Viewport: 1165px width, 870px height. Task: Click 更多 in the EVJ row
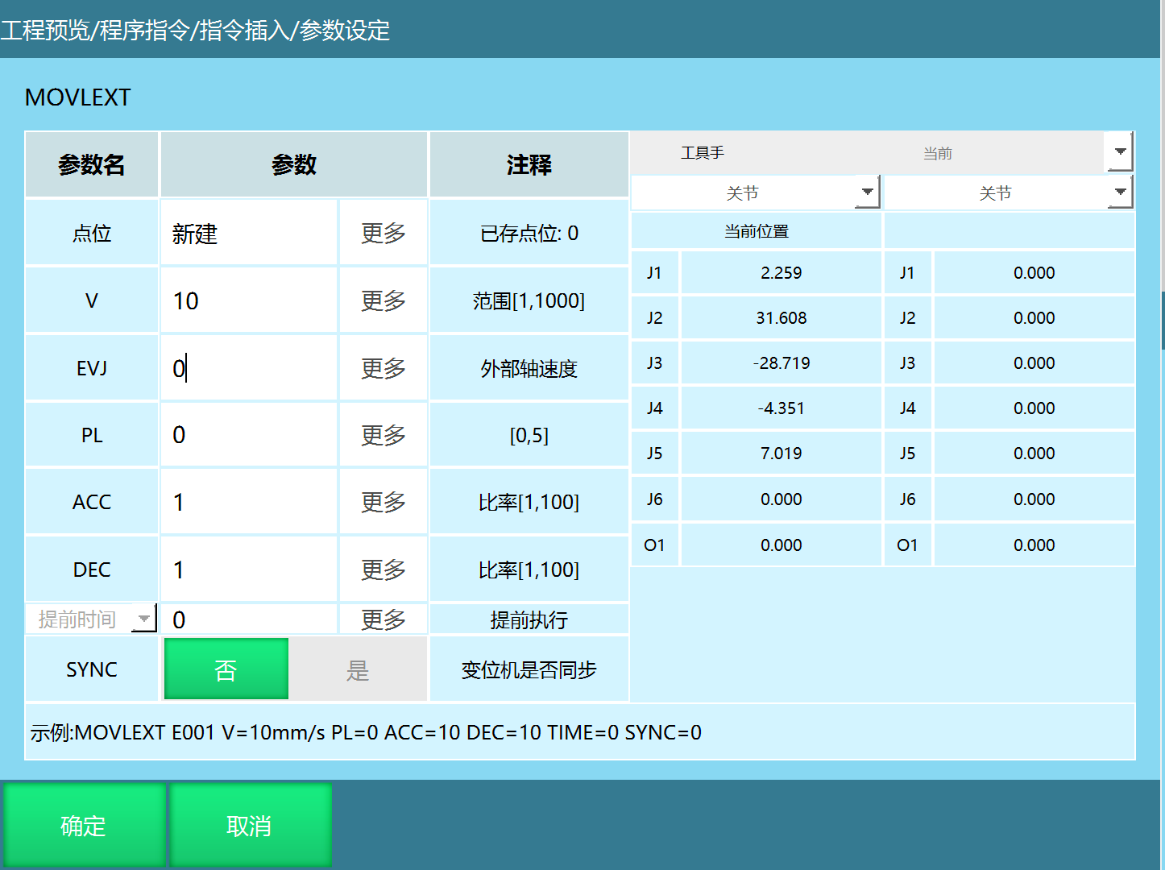[x=383, y=368]
